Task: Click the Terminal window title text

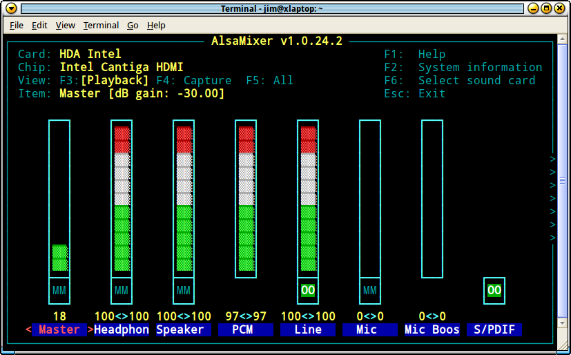Action: (271, 8)
